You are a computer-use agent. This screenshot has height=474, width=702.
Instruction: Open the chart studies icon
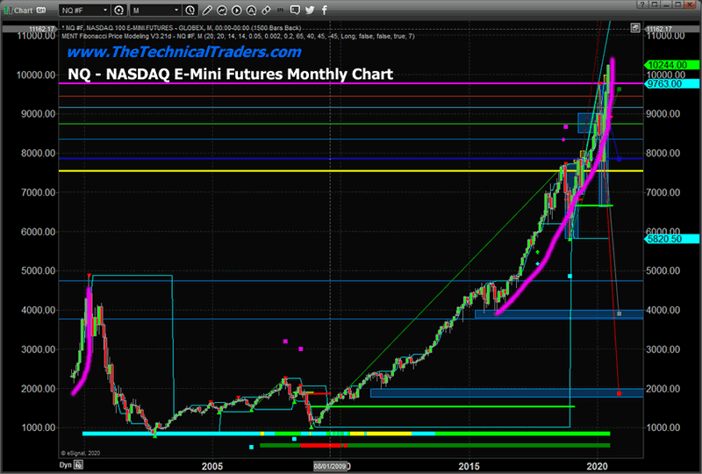pyautogui.click(x=222, y=10)
